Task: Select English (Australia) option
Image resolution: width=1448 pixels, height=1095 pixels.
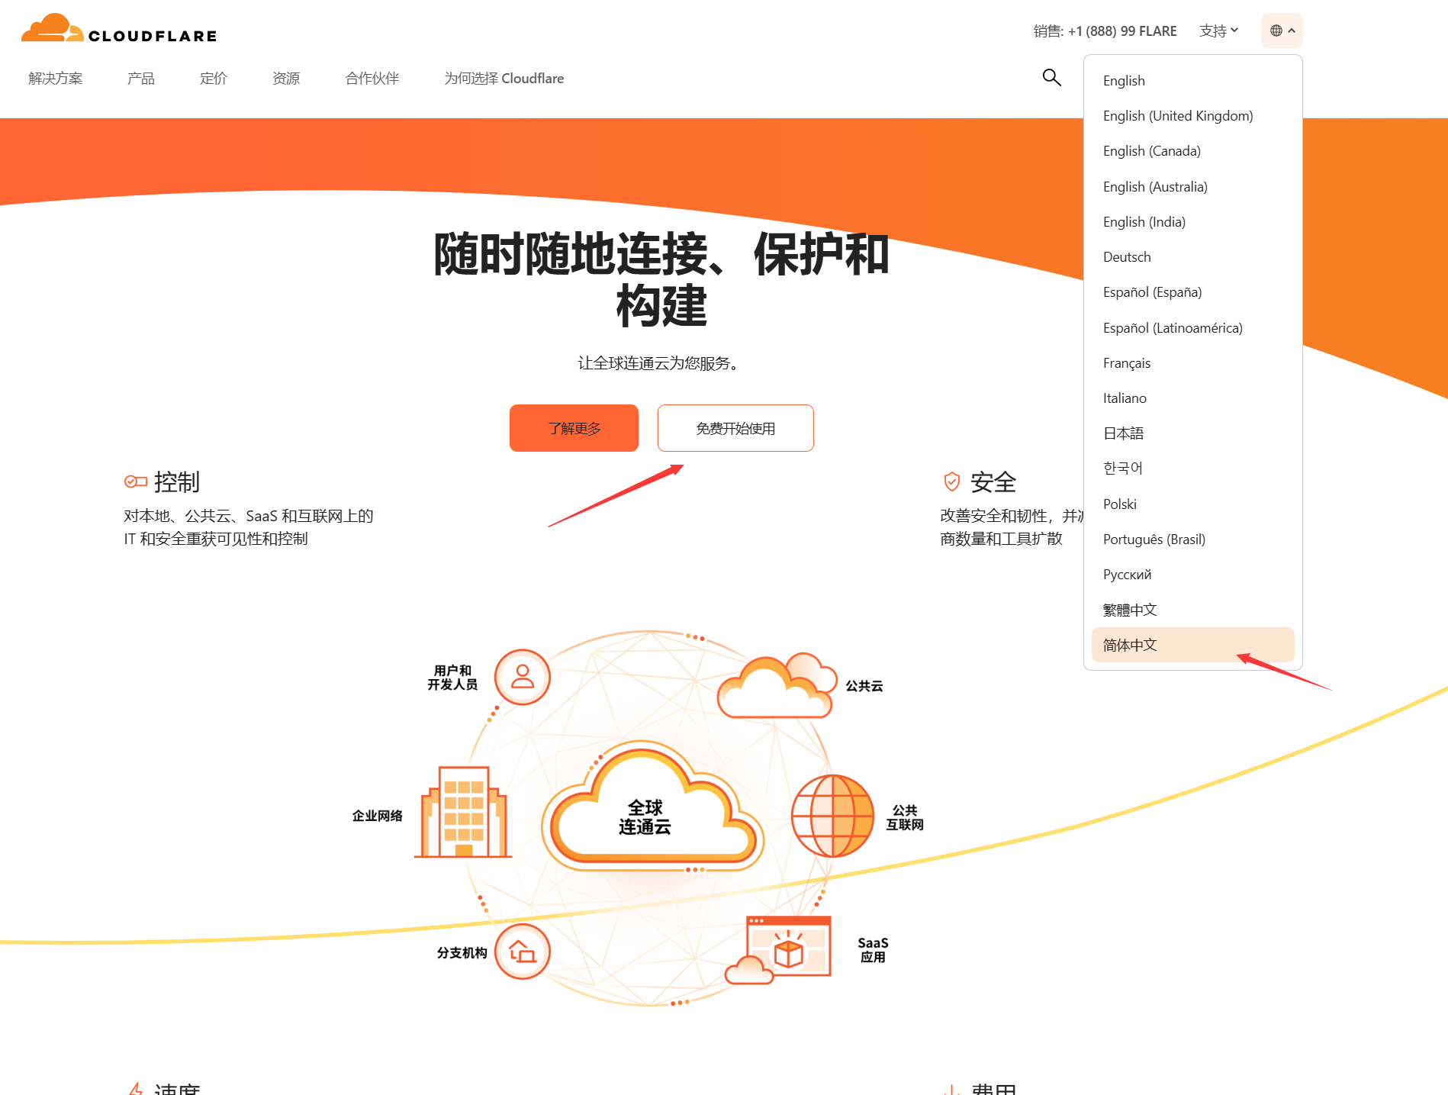Action: (1192, 186)
